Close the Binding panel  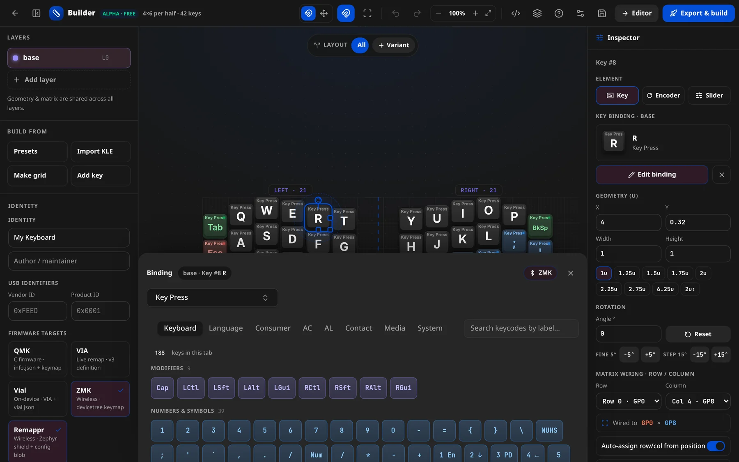[x=571, y=273]
